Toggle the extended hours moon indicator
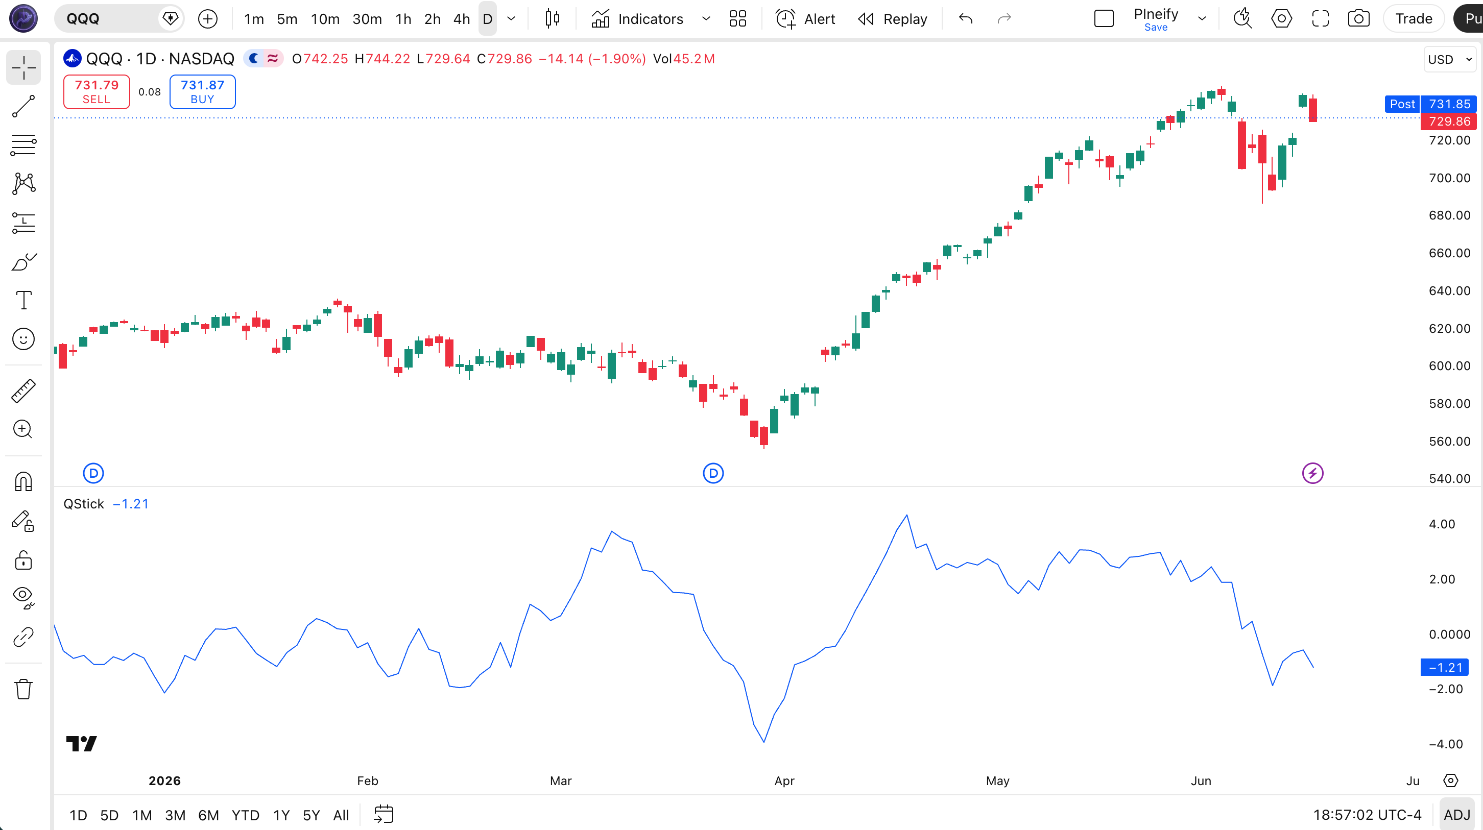This screenshot has width=1483, height=830. [253, 59]
